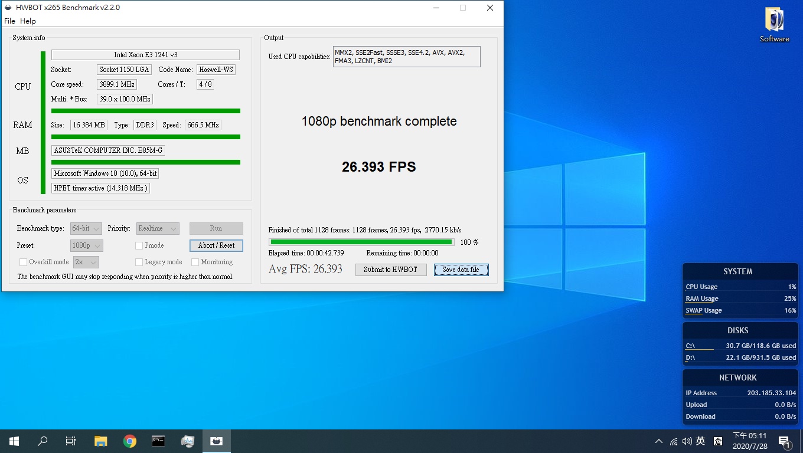This screenshot has width=803, height=453.
Task: Click ASUSTeK COMPUTER INC. B85M-G field
Action: (x=108, y=150)
